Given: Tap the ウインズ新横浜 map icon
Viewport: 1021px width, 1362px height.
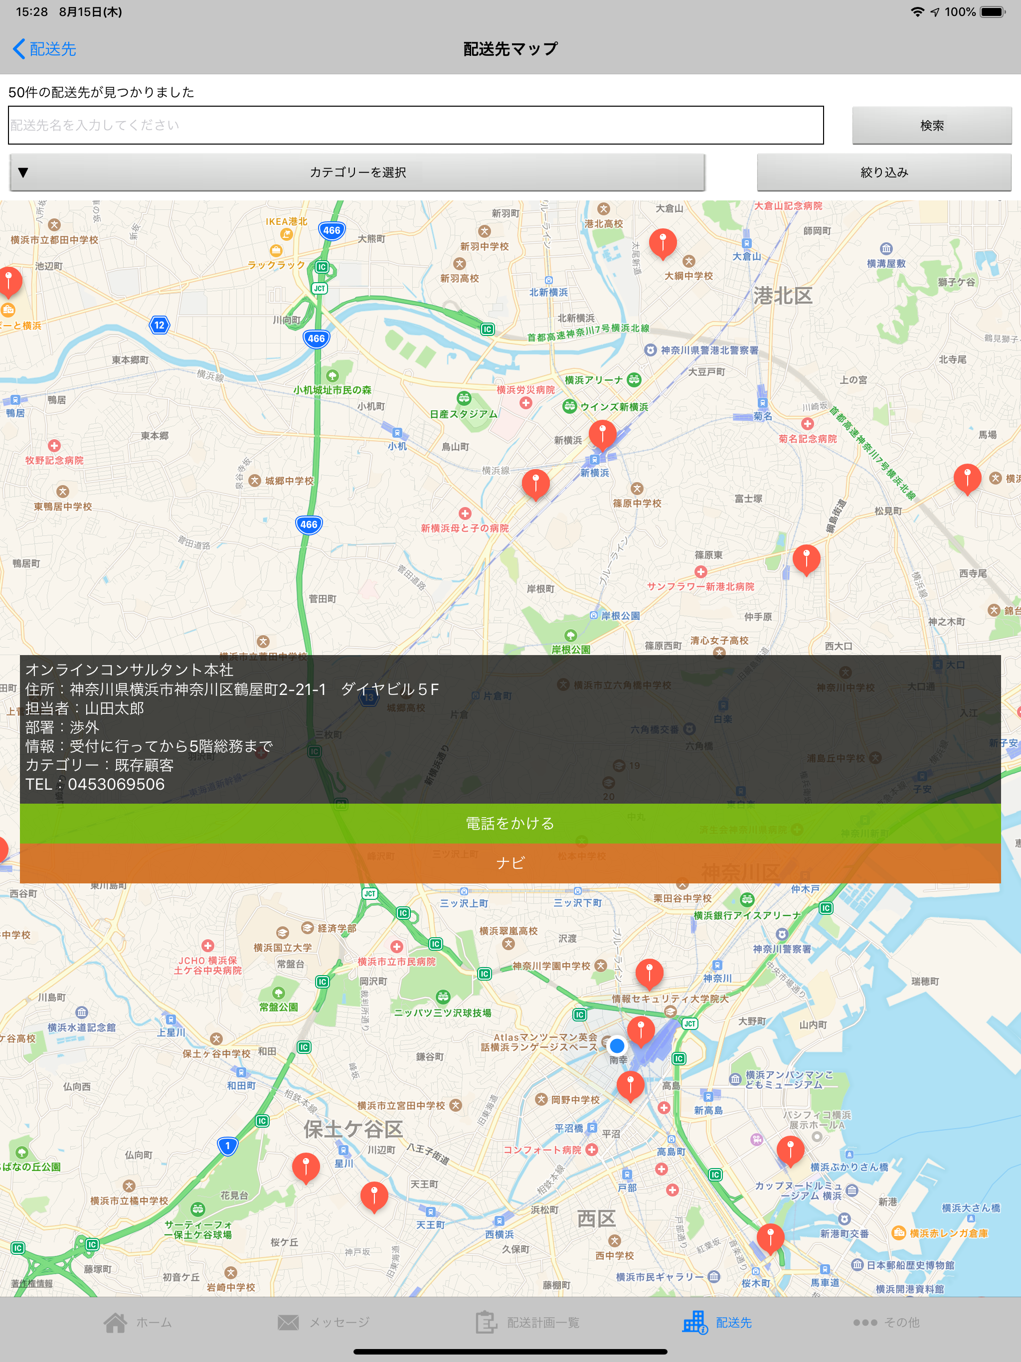Looking at the screenshot, I should point(570,406).
